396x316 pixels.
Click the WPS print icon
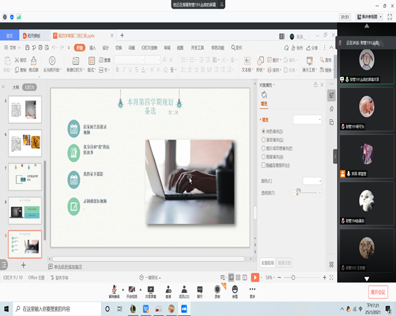[x=40, y=47]
